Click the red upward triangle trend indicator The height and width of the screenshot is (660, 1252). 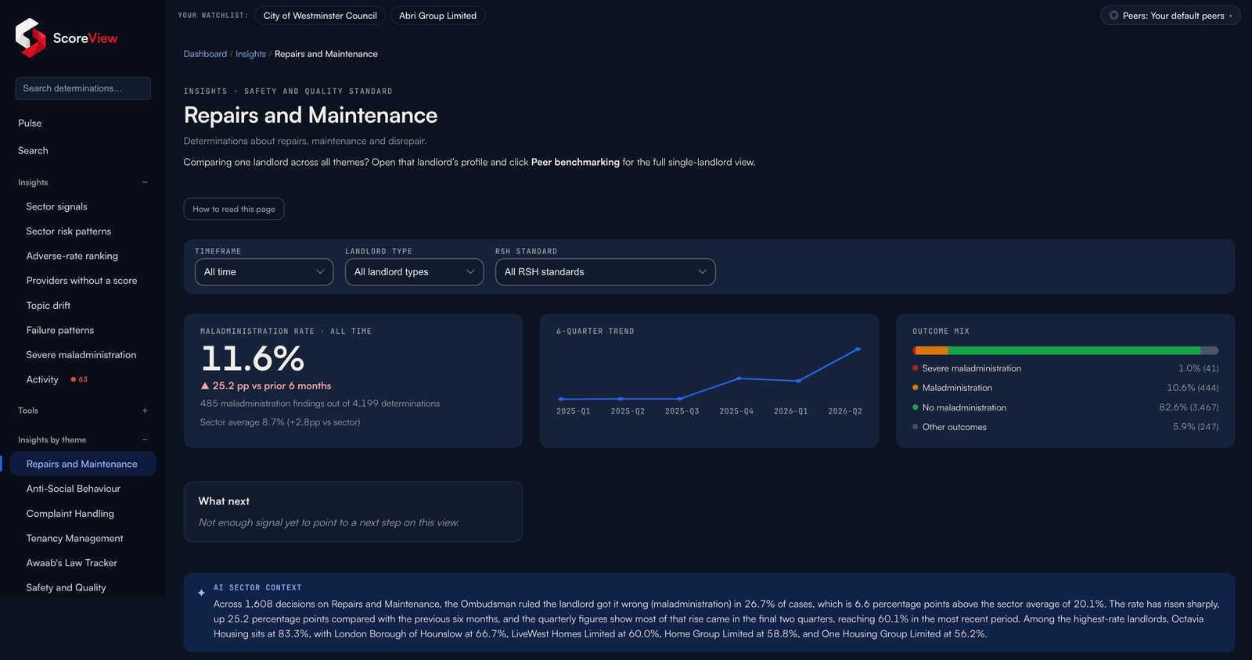point(205,386)
